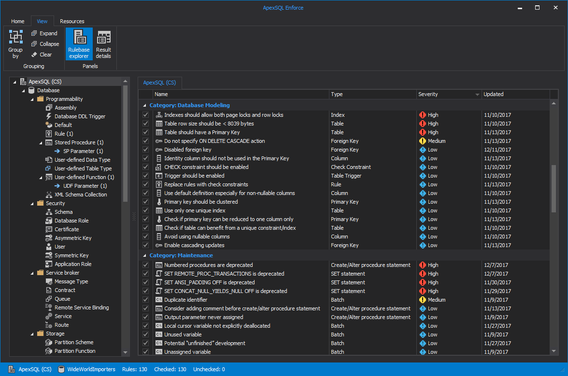The width and height of the screenshot is (568, 376).
Task: Collapse Category: Maintenance group
Action: click(144, 255)
